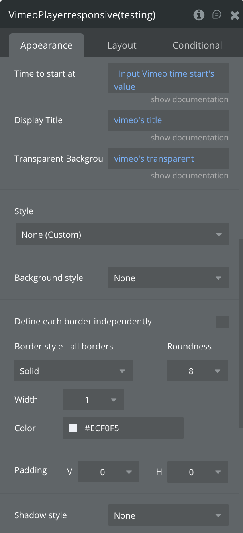Screen dimensions: 243x533
Task: Close the property editor panel
Action: point(235,15)
